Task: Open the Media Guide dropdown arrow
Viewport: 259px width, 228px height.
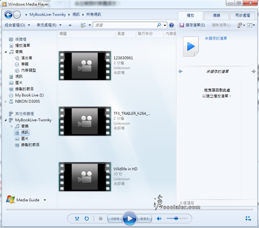Action: point(45,200)
